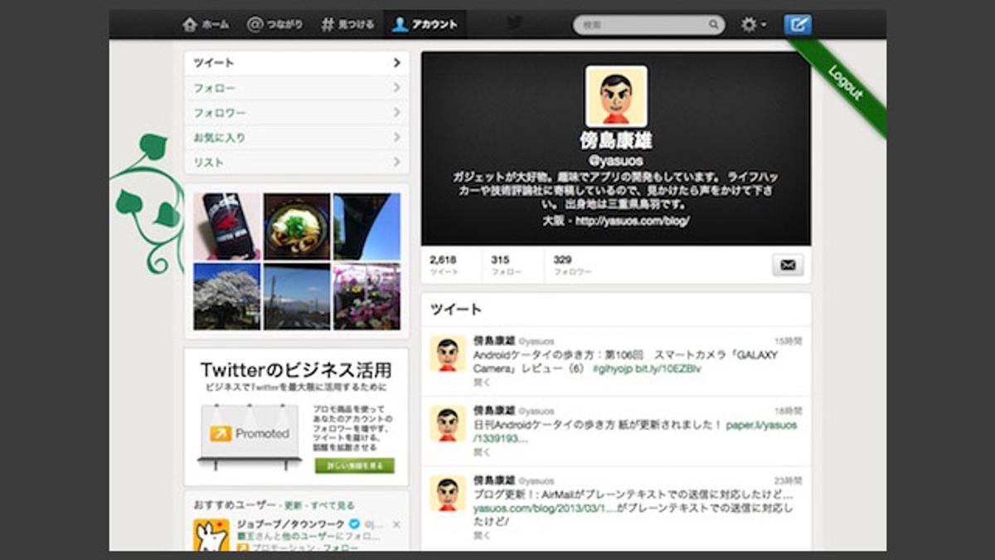
Task: Open http://yasuos.com/blog/ profile link
Action: pyautogui.click(x=633, y=222)
